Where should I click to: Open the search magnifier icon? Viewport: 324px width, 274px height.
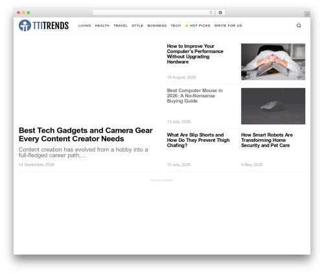tap(299, 25)
